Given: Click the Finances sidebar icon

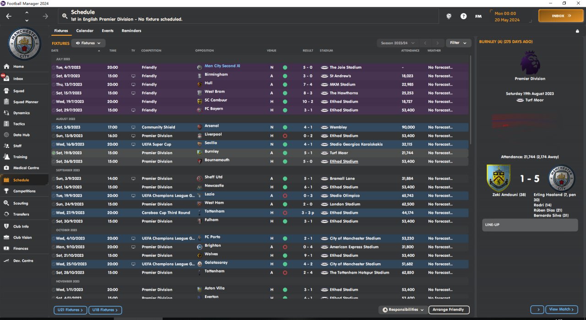Looking at the screenshot, I should click(x=6, y=249).
